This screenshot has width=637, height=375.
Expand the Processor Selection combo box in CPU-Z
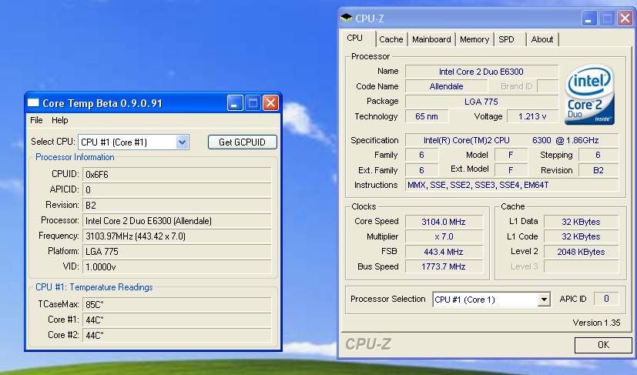click(544, 300)
